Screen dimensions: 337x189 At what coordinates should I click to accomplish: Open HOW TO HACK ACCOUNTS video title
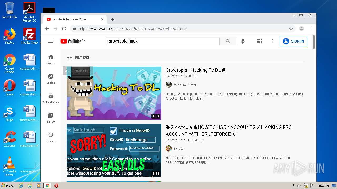click(x=229, y=130)
